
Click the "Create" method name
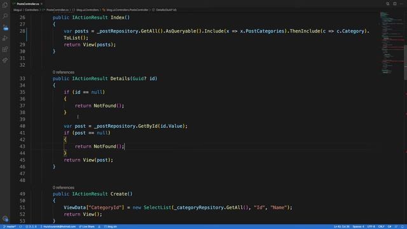[x=119, y=193]
